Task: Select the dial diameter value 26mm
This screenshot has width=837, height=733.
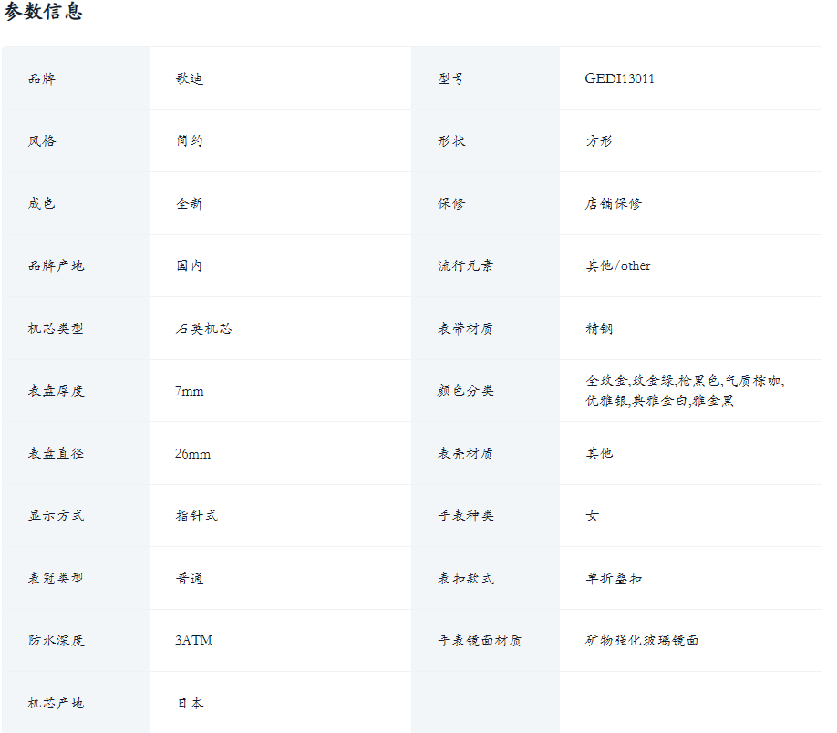Action: [x=192, y=454]
